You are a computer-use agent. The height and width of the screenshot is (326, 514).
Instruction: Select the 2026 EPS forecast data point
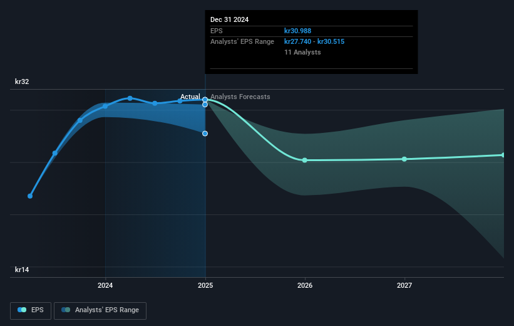click(x=305, y=160)
